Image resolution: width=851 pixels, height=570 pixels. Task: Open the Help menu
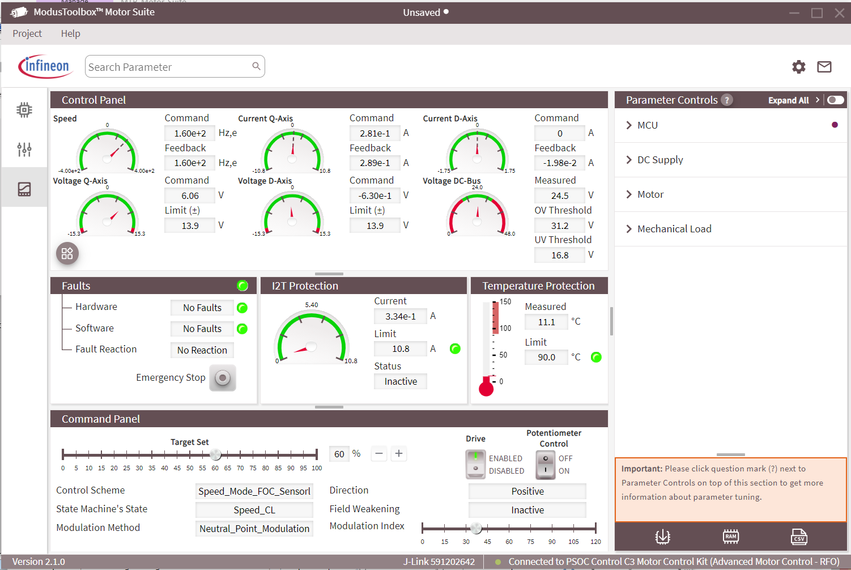click(71, 33)
